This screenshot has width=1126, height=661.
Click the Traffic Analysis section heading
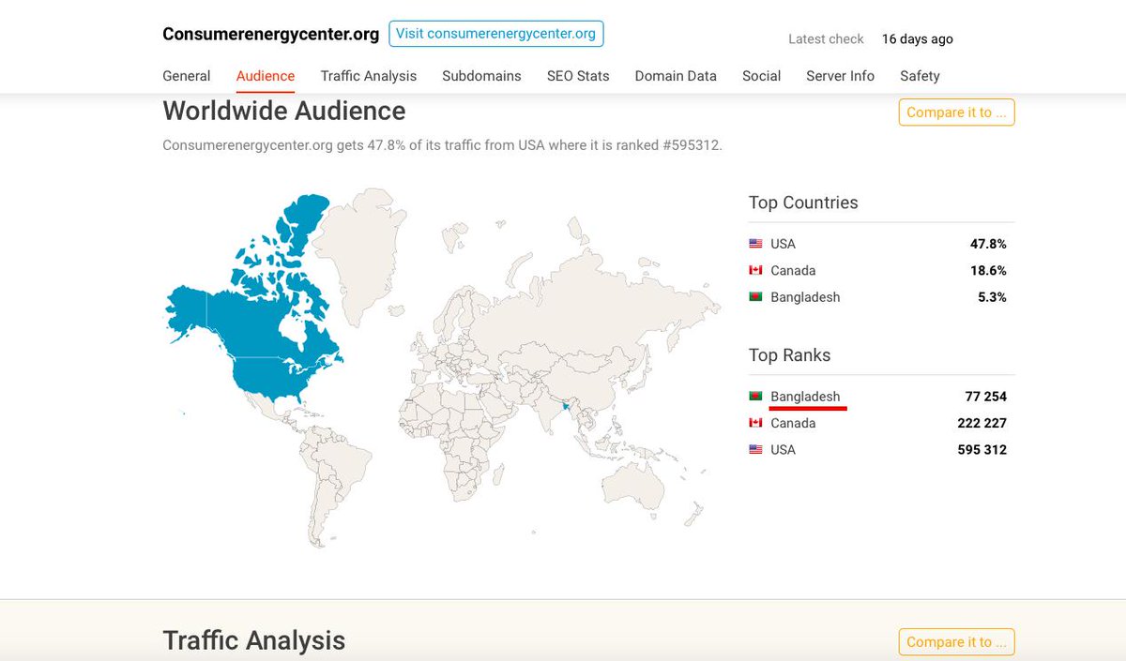coord(254,640)
